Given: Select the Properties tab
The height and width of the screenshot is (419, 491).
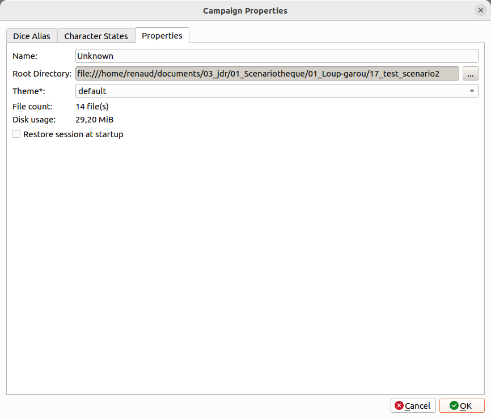Looking at the screenshot, I should tap(162, 35).
